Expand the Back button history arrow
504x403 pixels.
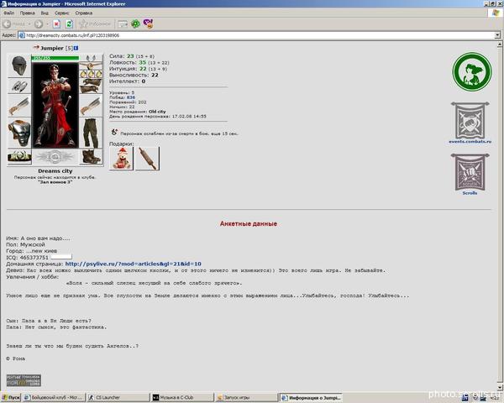point(29,24)
